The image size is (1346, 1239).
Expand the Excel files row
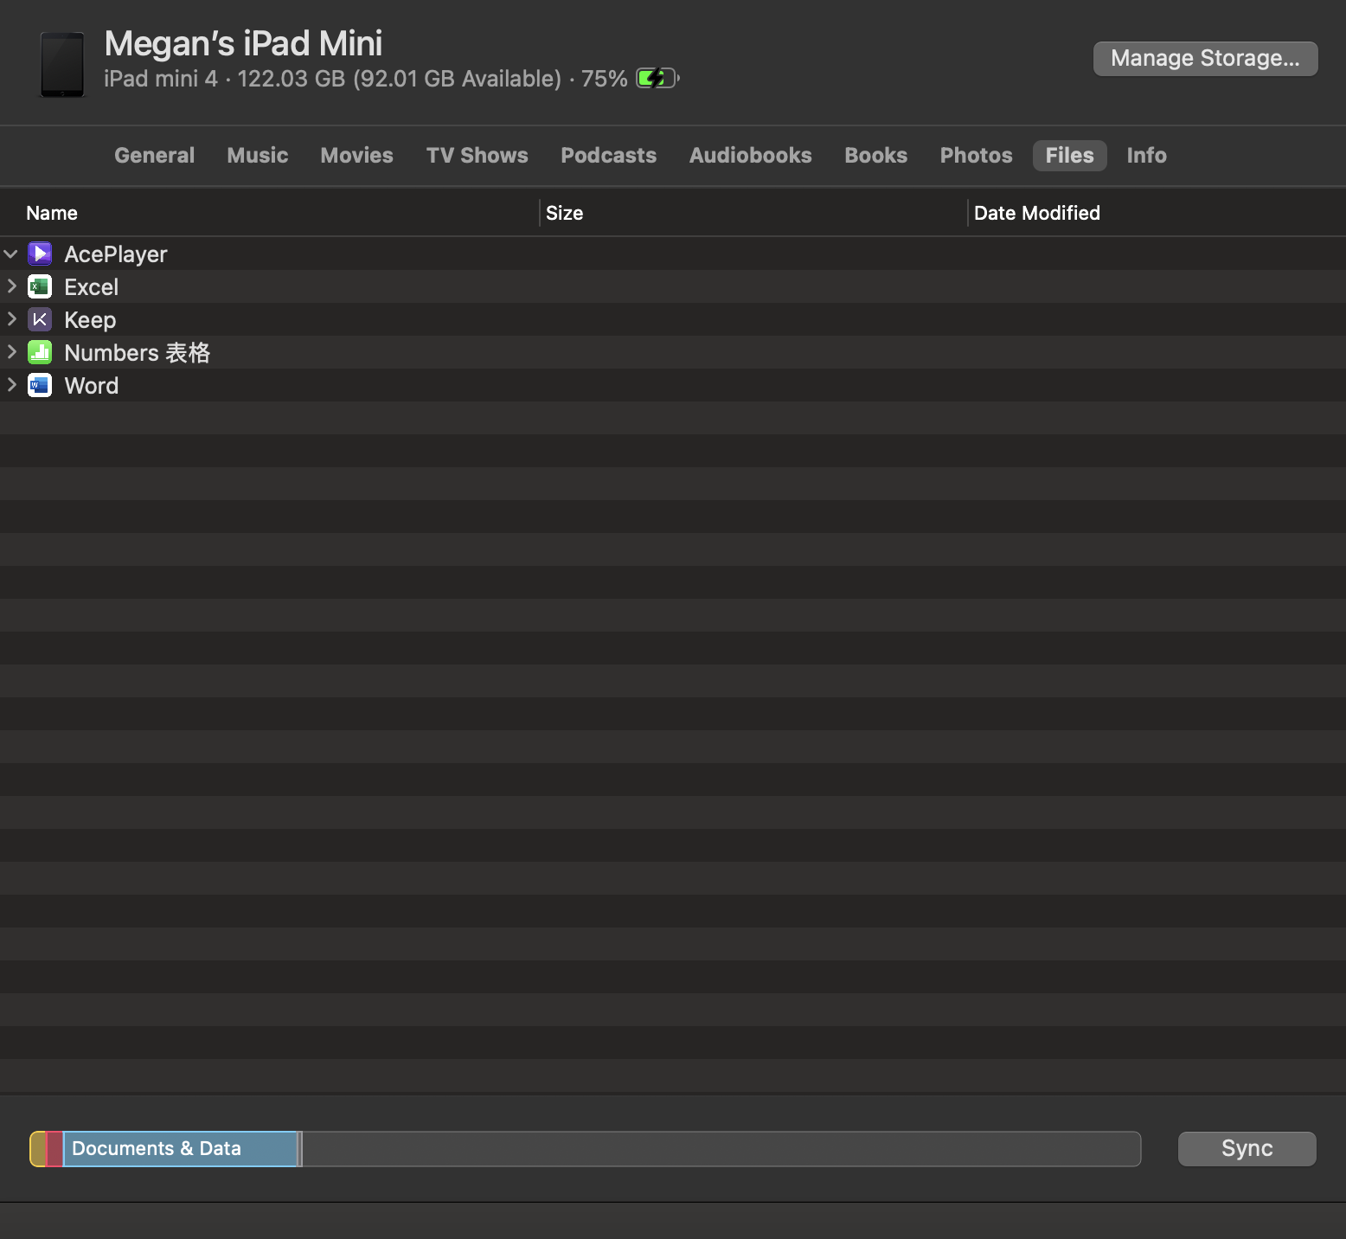coord(11,286)
